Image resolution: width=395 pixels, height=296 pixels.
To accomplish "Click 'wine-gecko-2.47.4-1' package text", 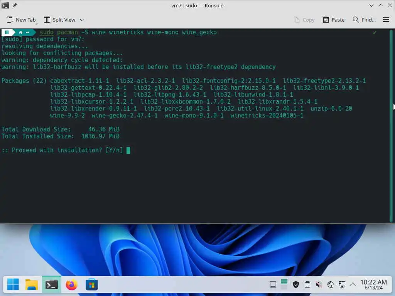I will 125,116.
